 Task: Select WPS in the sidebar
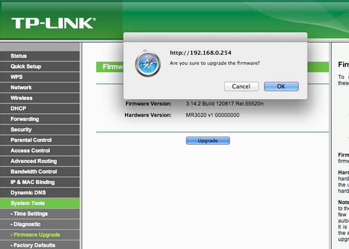pyautogui.click(x=16, y=77)
